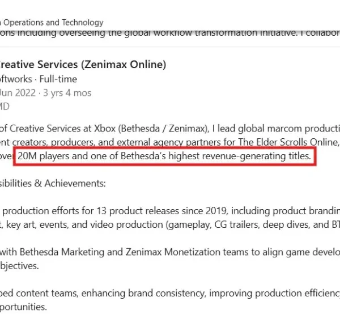Click the "Jun 2022" date text
This screenshot has width=340, height=314.
coord(18,93)
